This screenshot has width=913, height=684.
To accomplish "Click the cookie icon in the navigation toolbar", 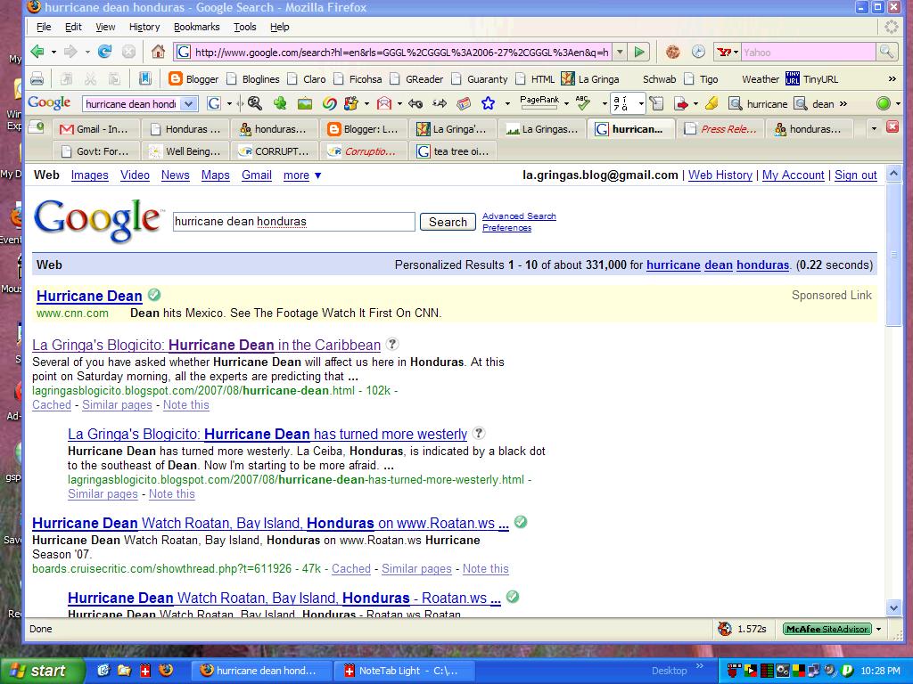I will (672, 52).
